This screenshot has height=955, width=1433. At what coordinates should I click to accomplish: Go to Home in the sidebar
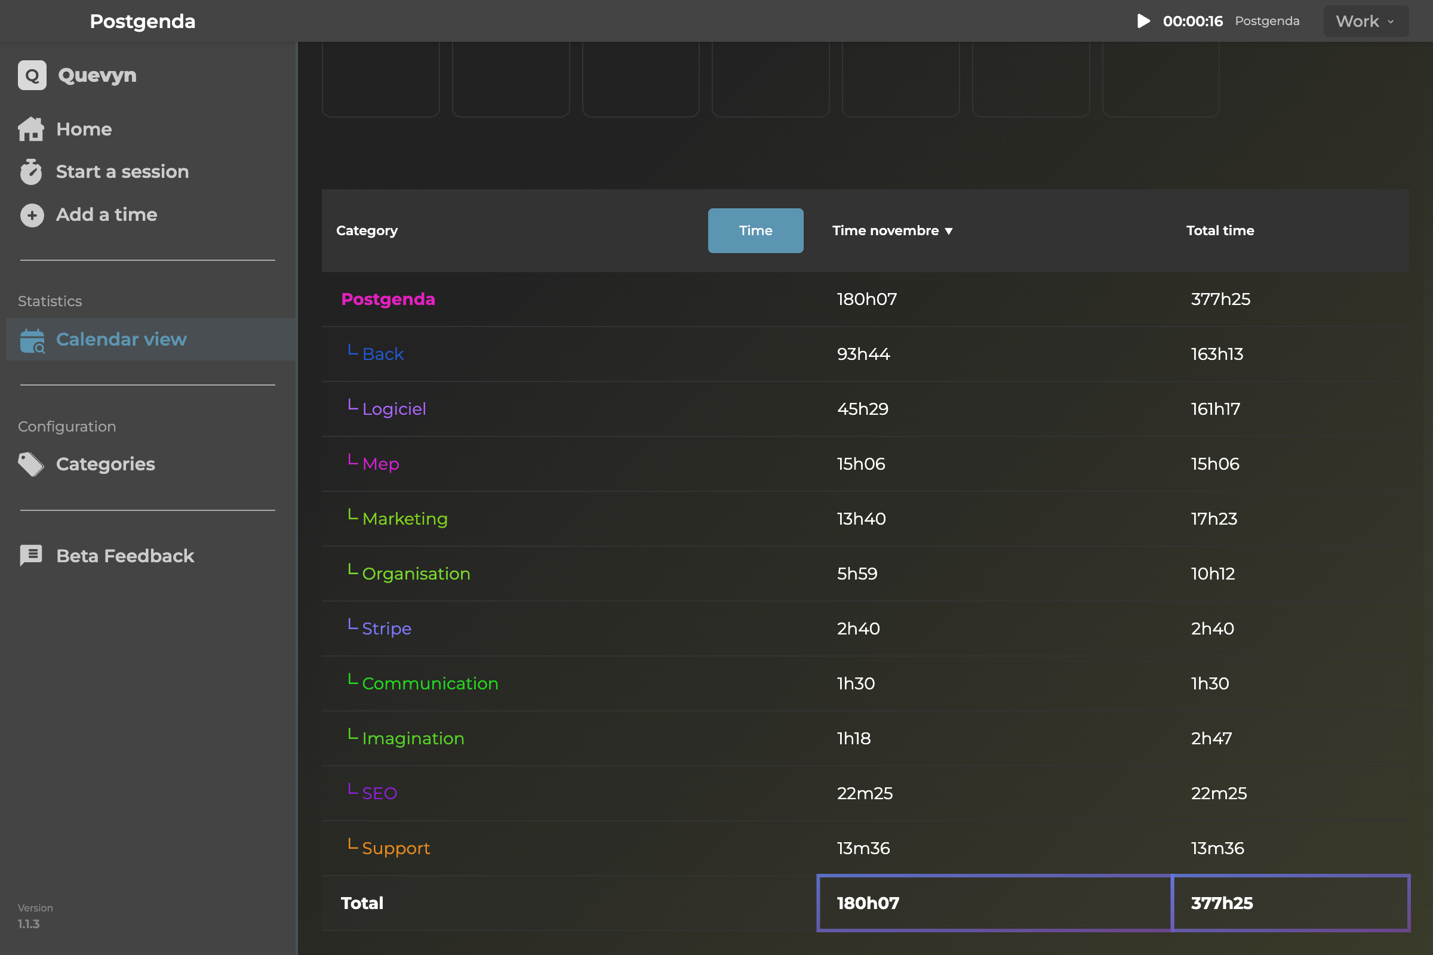pos(84,129)
